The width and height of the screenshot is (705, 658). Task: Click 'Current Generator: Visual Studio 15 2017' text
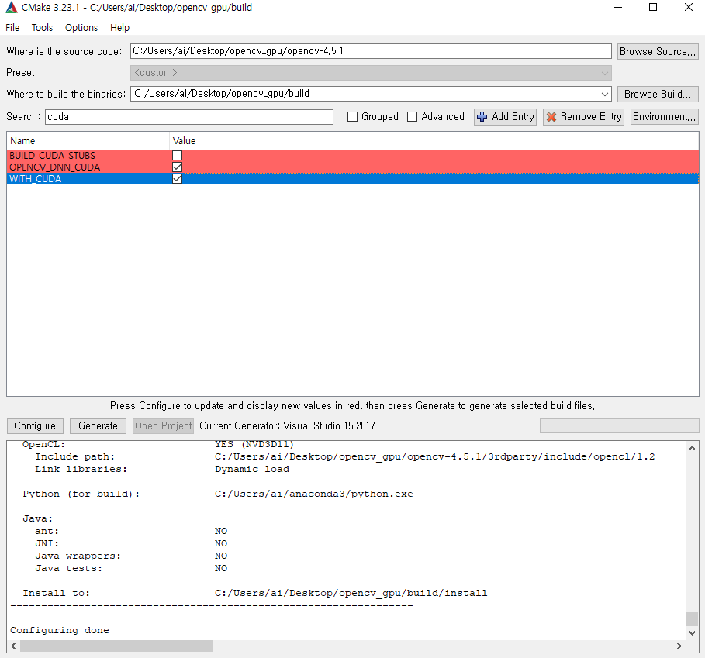pos(287,425)
